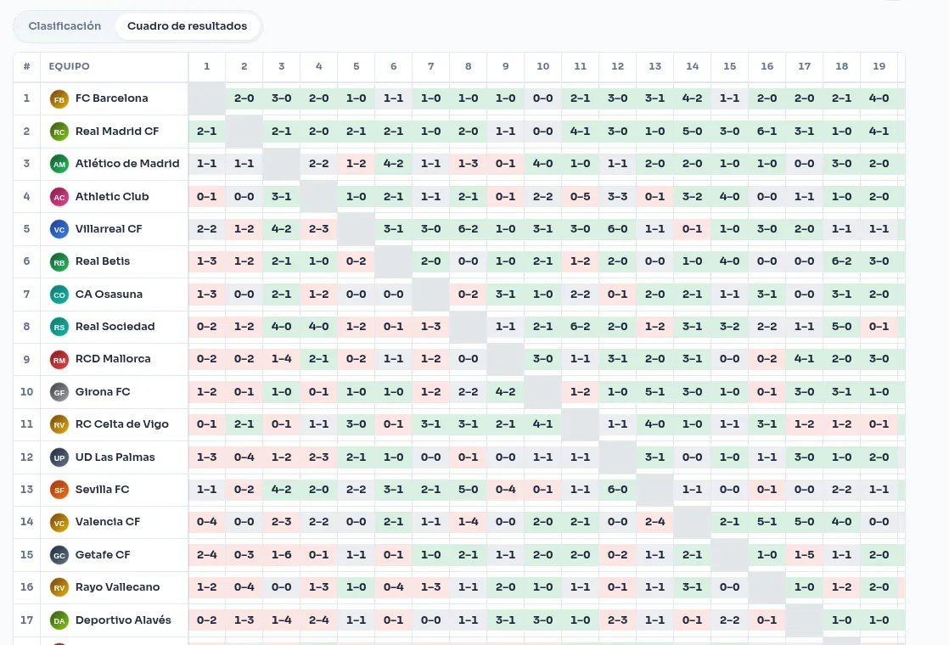The image size is (949, 645).
Task: Click the 6-0 result in Sevilla FC's row
Action: pos(617,489)
